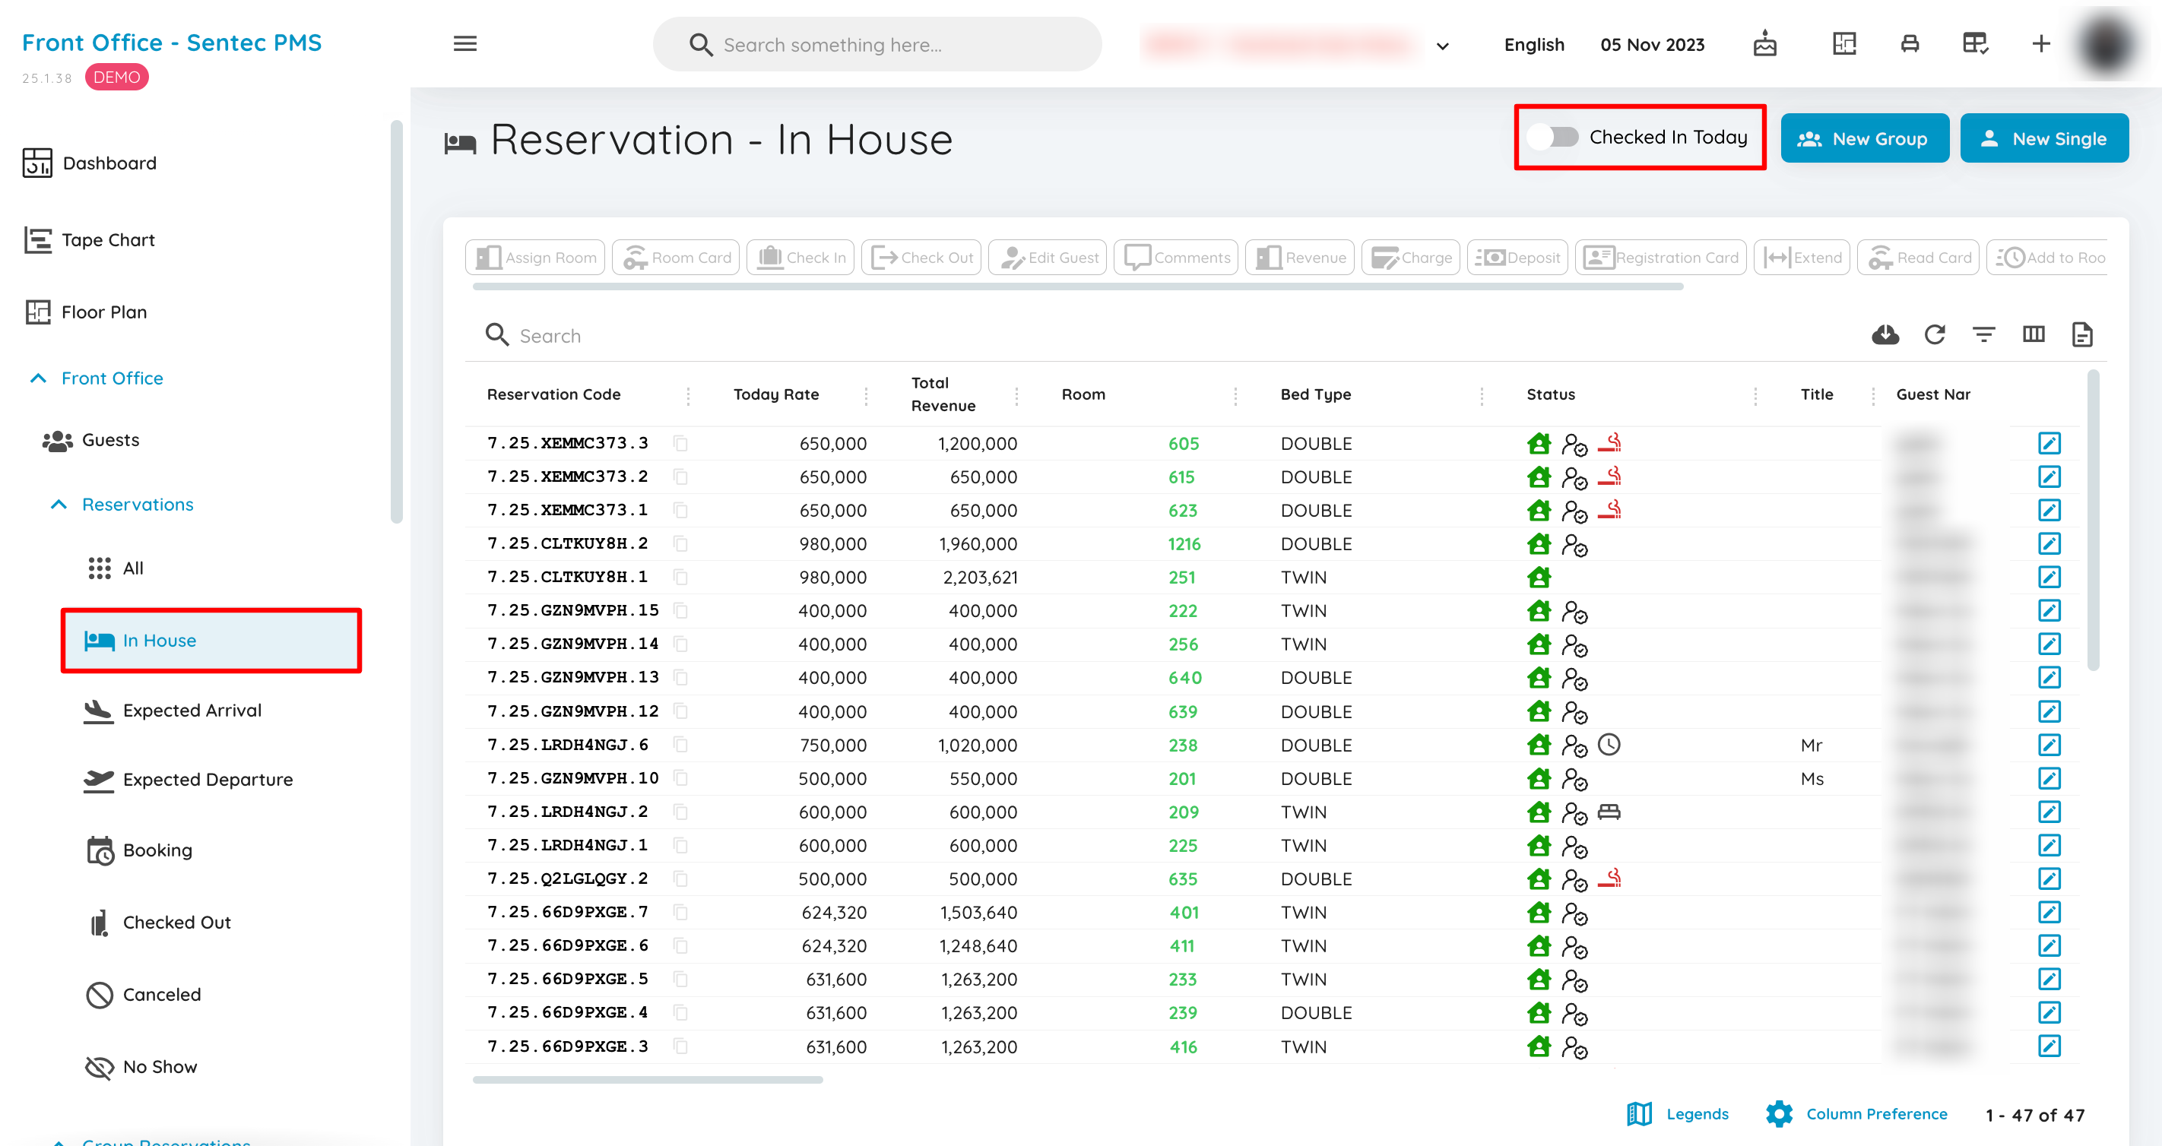Open the Legends link
This screenshot has width=2162, height=1146.
pyautogui.click(x=1678, y=1113)
